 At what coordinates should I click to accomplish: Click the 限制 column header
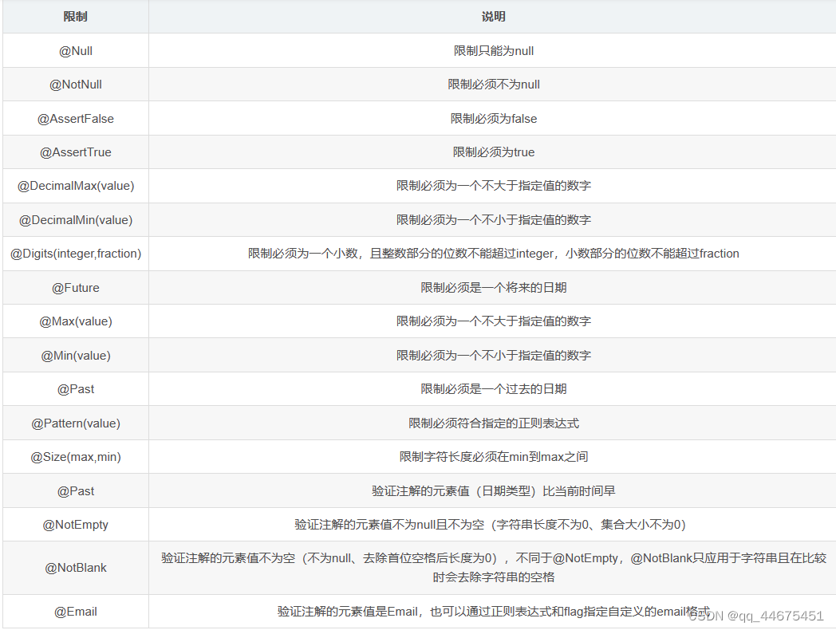click(x=75, y=16)
